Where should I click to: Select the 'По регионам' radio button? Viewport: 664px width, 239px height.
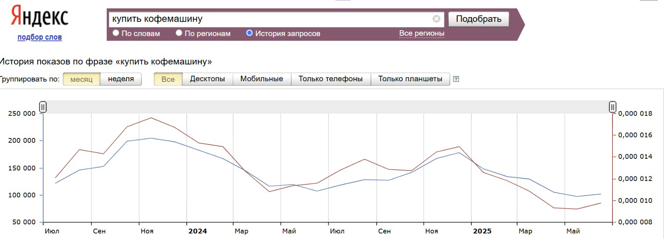179,33
